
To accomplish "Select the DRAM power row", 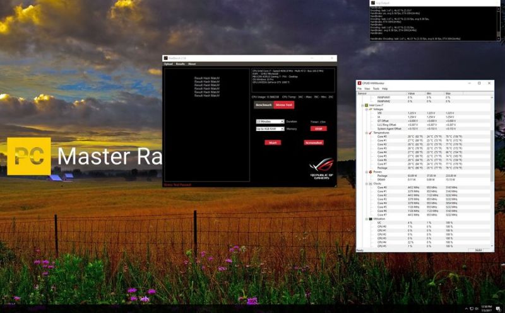I will [425, 179].
